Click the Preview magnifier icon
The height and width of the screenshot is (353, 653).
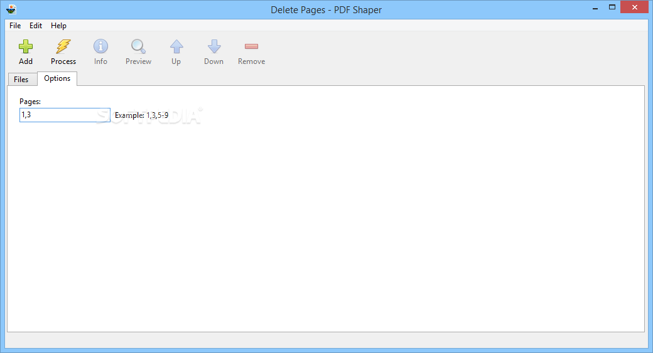tap(138, 46)
